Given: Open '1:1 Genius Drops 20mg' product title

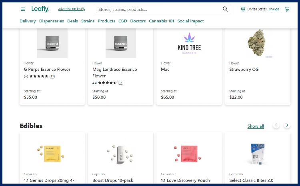Looking at the screenshot, I should pos(49,180).
